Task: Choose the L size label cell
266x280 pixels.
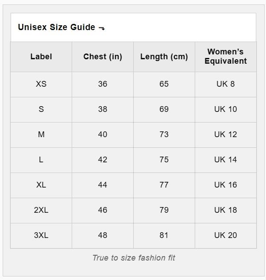Action: (41, 160)
